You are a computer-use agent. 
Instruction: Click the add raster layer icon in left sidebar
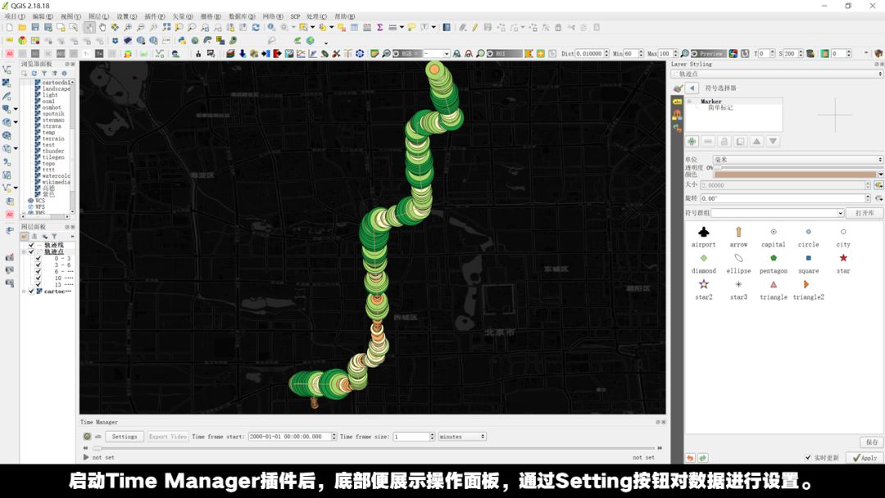(x=7, y=83)
